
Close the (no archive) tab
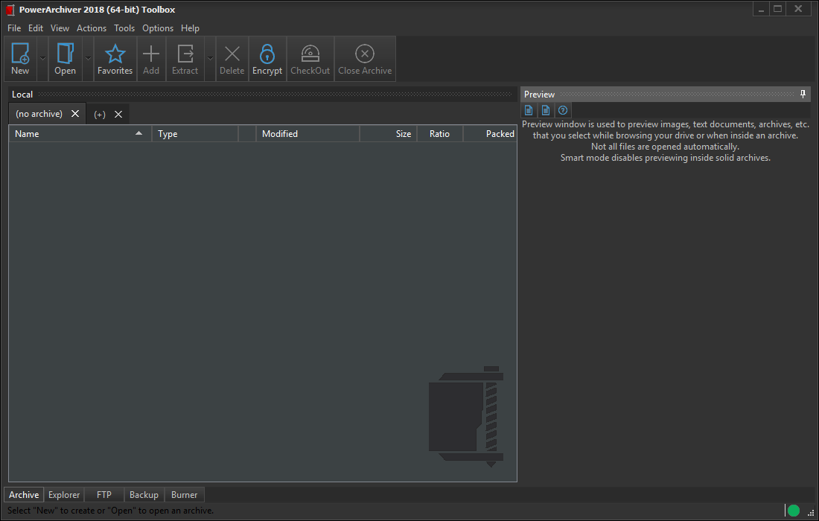click(x=75, y=114)
